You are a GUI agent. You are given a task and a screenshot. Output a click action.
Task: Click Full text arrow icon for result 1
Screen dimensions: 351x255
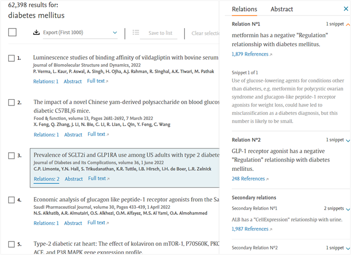107,82
